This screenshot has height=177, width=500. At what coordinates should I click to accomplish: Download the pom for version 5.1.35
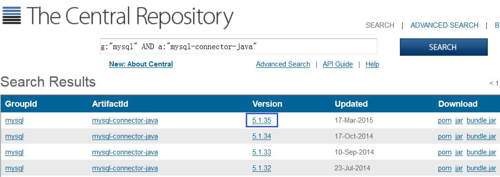coord(445,121)
